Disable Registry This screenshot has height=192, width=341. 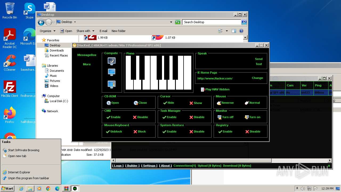pos(253,131)
